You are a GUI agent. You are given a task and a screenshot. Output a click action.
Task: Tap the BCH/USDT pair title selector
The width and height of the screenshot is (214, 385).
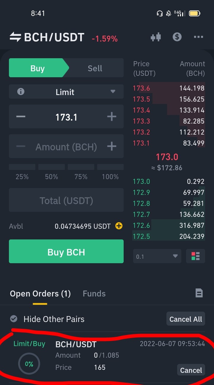click(x=54, y=38)
